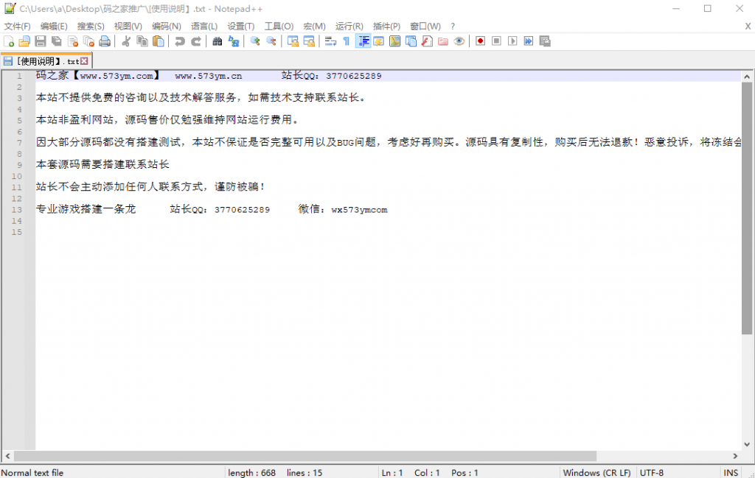Play back the recorded macro icon
Screen dimensions: 755x478
[512, 41]
